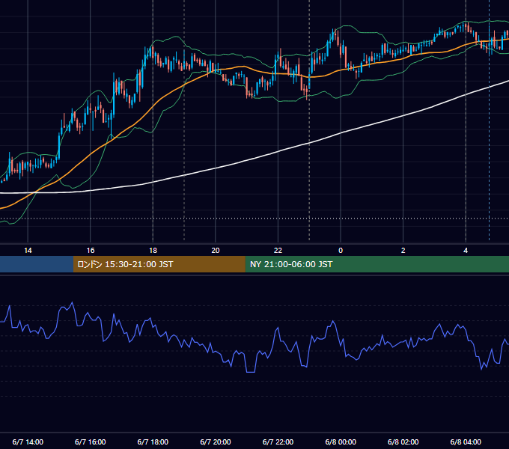The height and width of the screenshot is (449, 509).
Task: Click the '18' hour label on price chart axis
Action: [x=153, y=251]
